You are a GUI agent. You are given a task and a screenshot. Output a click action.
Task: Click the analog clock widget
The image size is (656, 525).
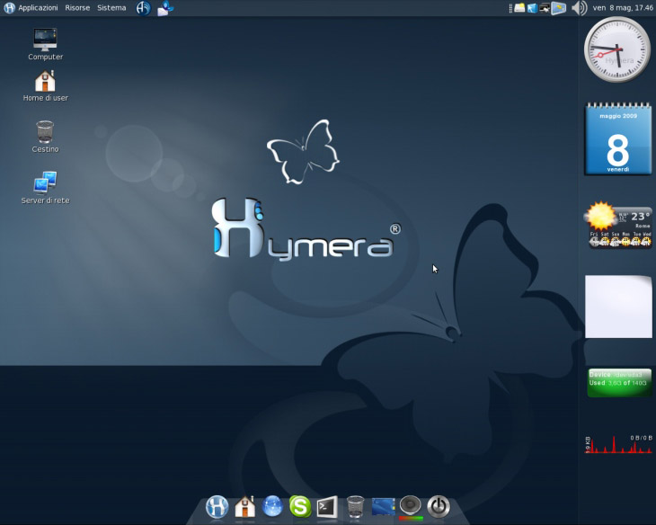617,49
